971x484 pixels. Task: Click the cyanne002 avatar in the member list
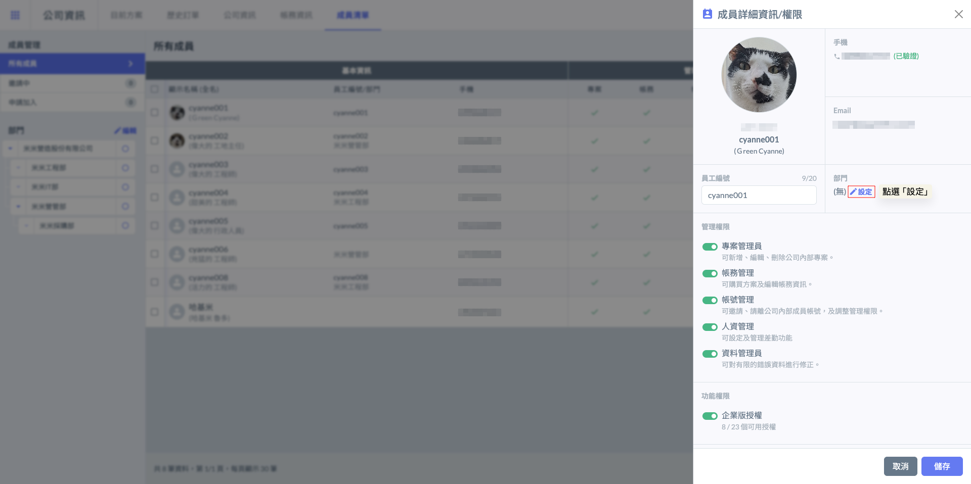tap(177, 140)
